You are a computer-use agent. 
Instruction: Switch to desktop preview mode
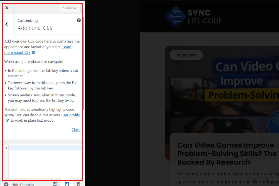[x=55, y=184]
